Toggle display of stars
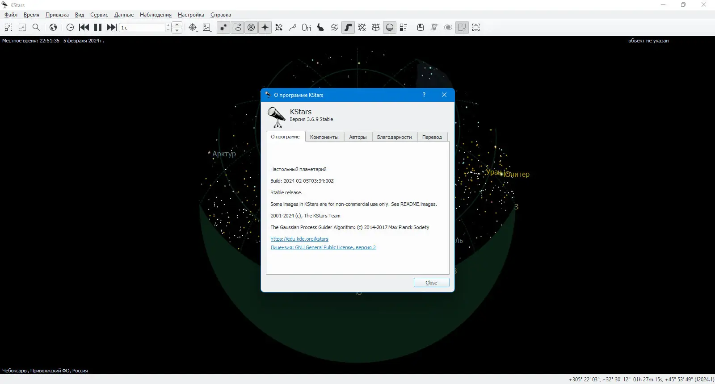The height and width of the screenshot is (384, 715). pyautogui.click(x=223, y=27)
